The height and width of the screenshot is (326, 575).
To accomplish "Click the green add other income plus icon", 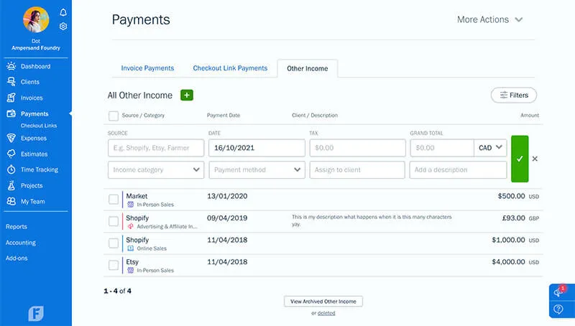I will (x=187, y=95).
